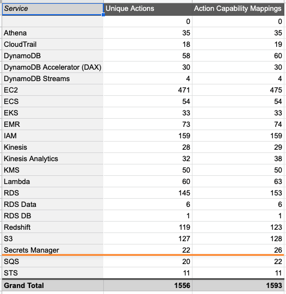Click the blue selection fill handle
This screenshot has height=294, width=286.
click(103, 15)
